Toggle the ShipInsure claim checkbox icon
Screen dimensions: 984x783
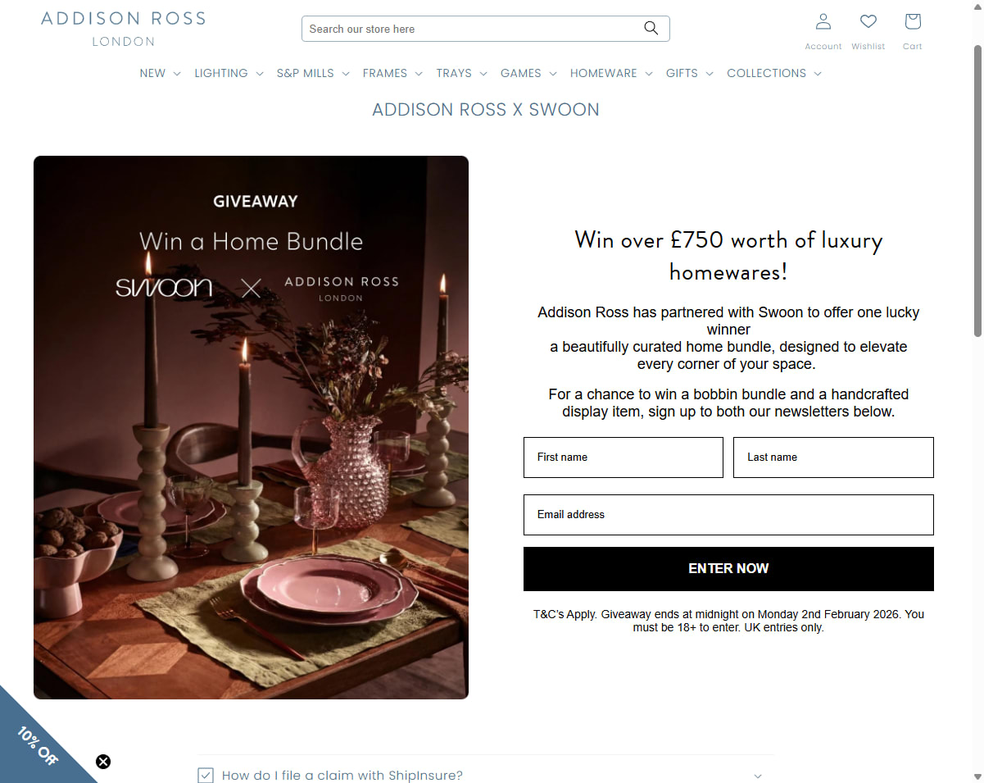pos(206,775)
